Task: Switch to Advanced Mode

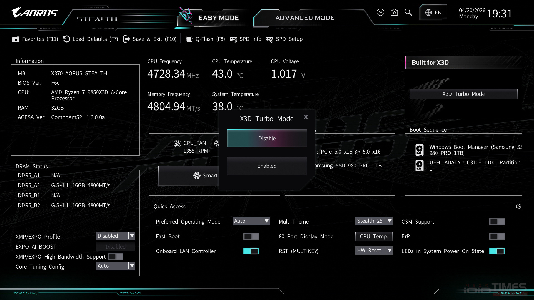Action: coord(305,18)
